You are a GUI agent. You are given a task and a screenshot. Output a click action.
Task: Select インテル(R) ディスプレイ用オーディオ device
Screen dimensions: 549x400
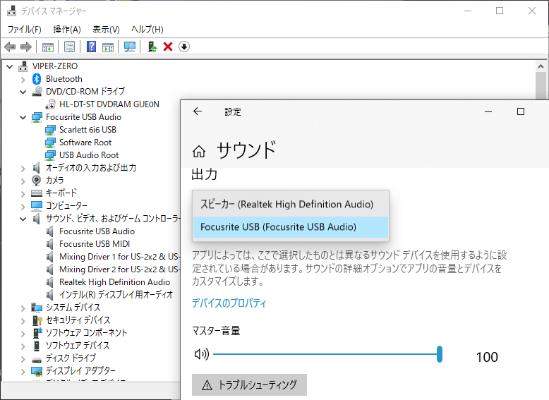click(x=116, y=295)
